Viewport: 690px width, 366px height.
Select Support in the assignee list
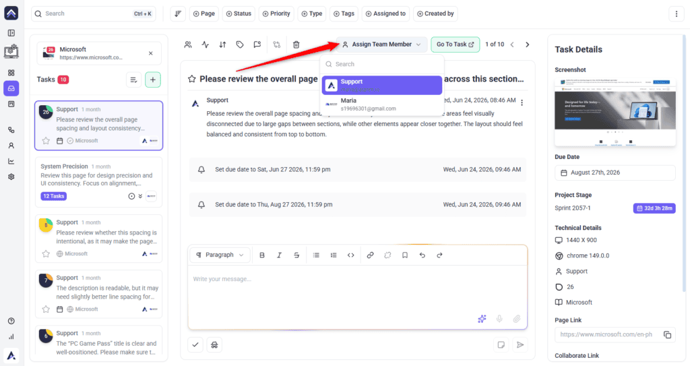382,85
